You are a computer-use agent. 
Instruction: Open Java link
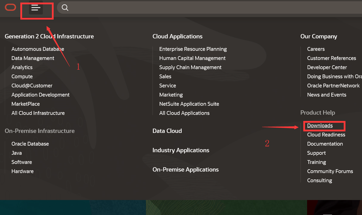(x=17, y=153)
